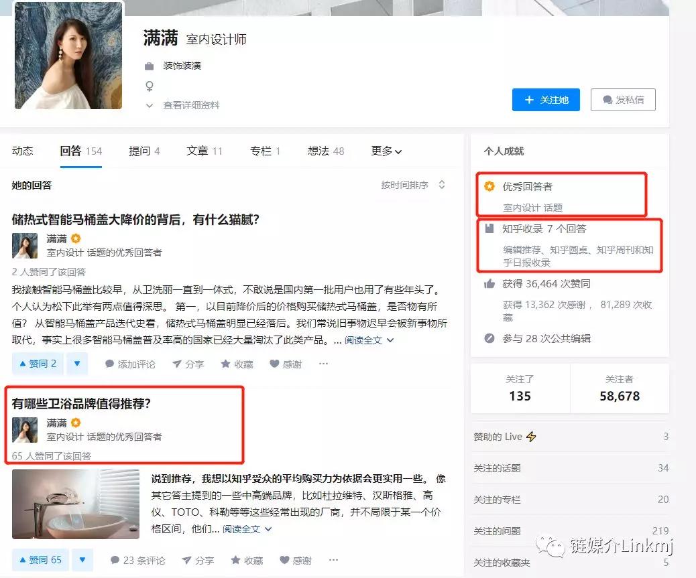Open the 关注的话题 list in the sidebar

click(571, 468)
